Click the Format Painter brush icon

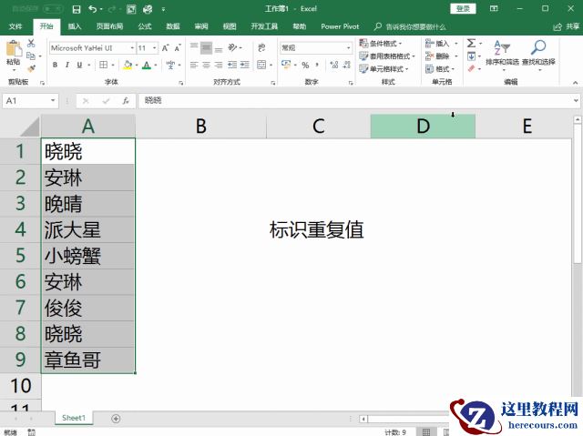click(x=31, y=68)
